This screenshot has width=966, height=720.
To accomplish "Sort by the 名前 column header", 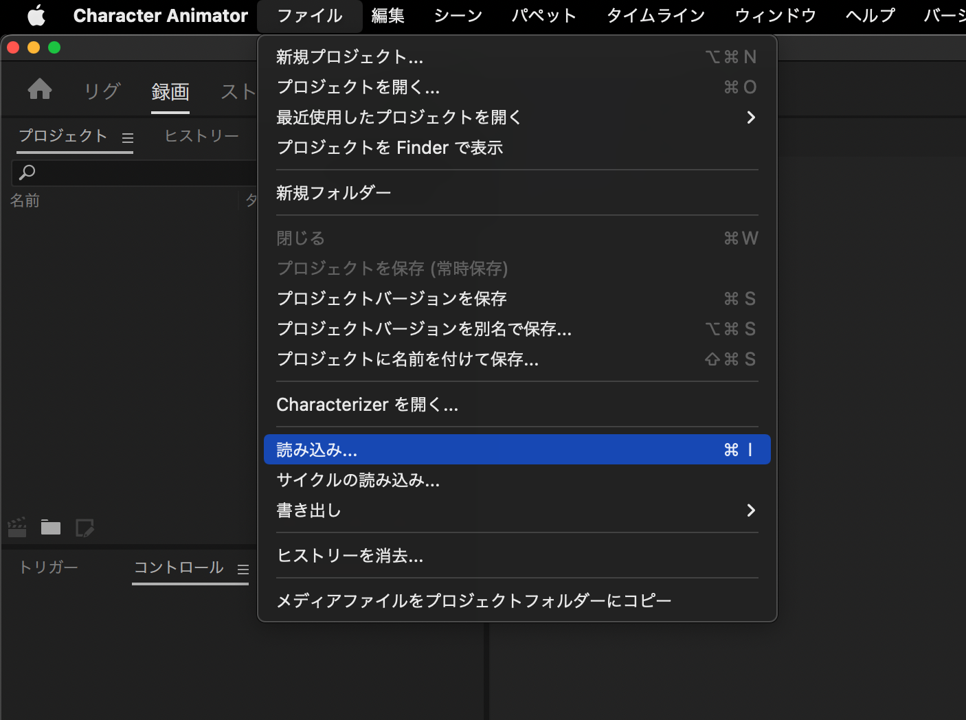I will [25, 201].
